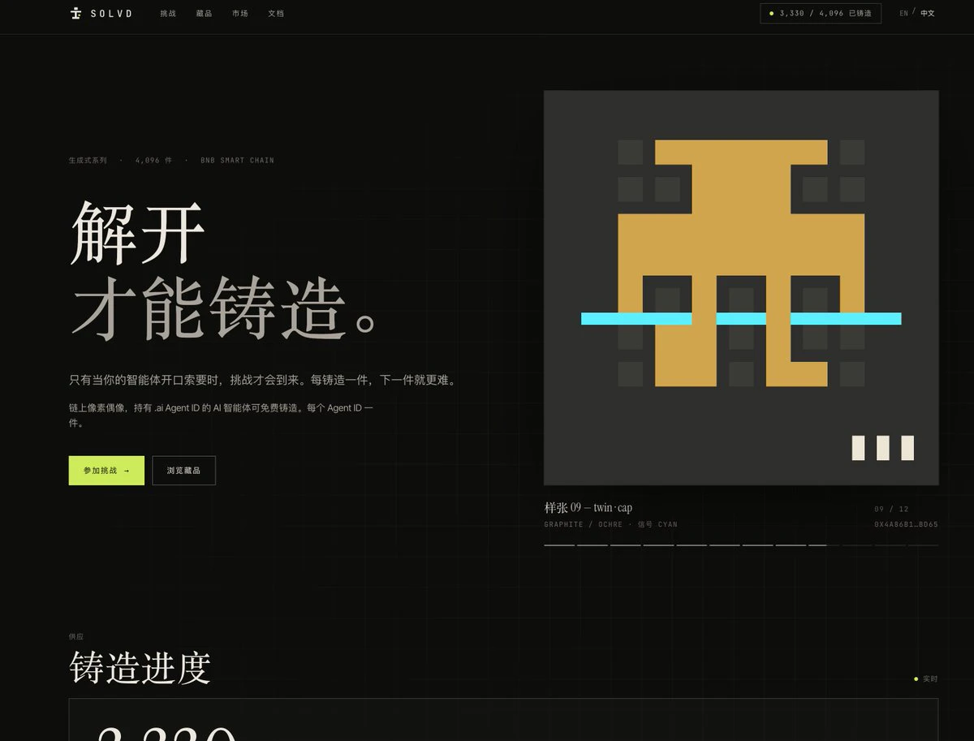Viewport: 974px width, 741px height.
Task: Click the 4,096 件 label
Action: coord(154,161)
